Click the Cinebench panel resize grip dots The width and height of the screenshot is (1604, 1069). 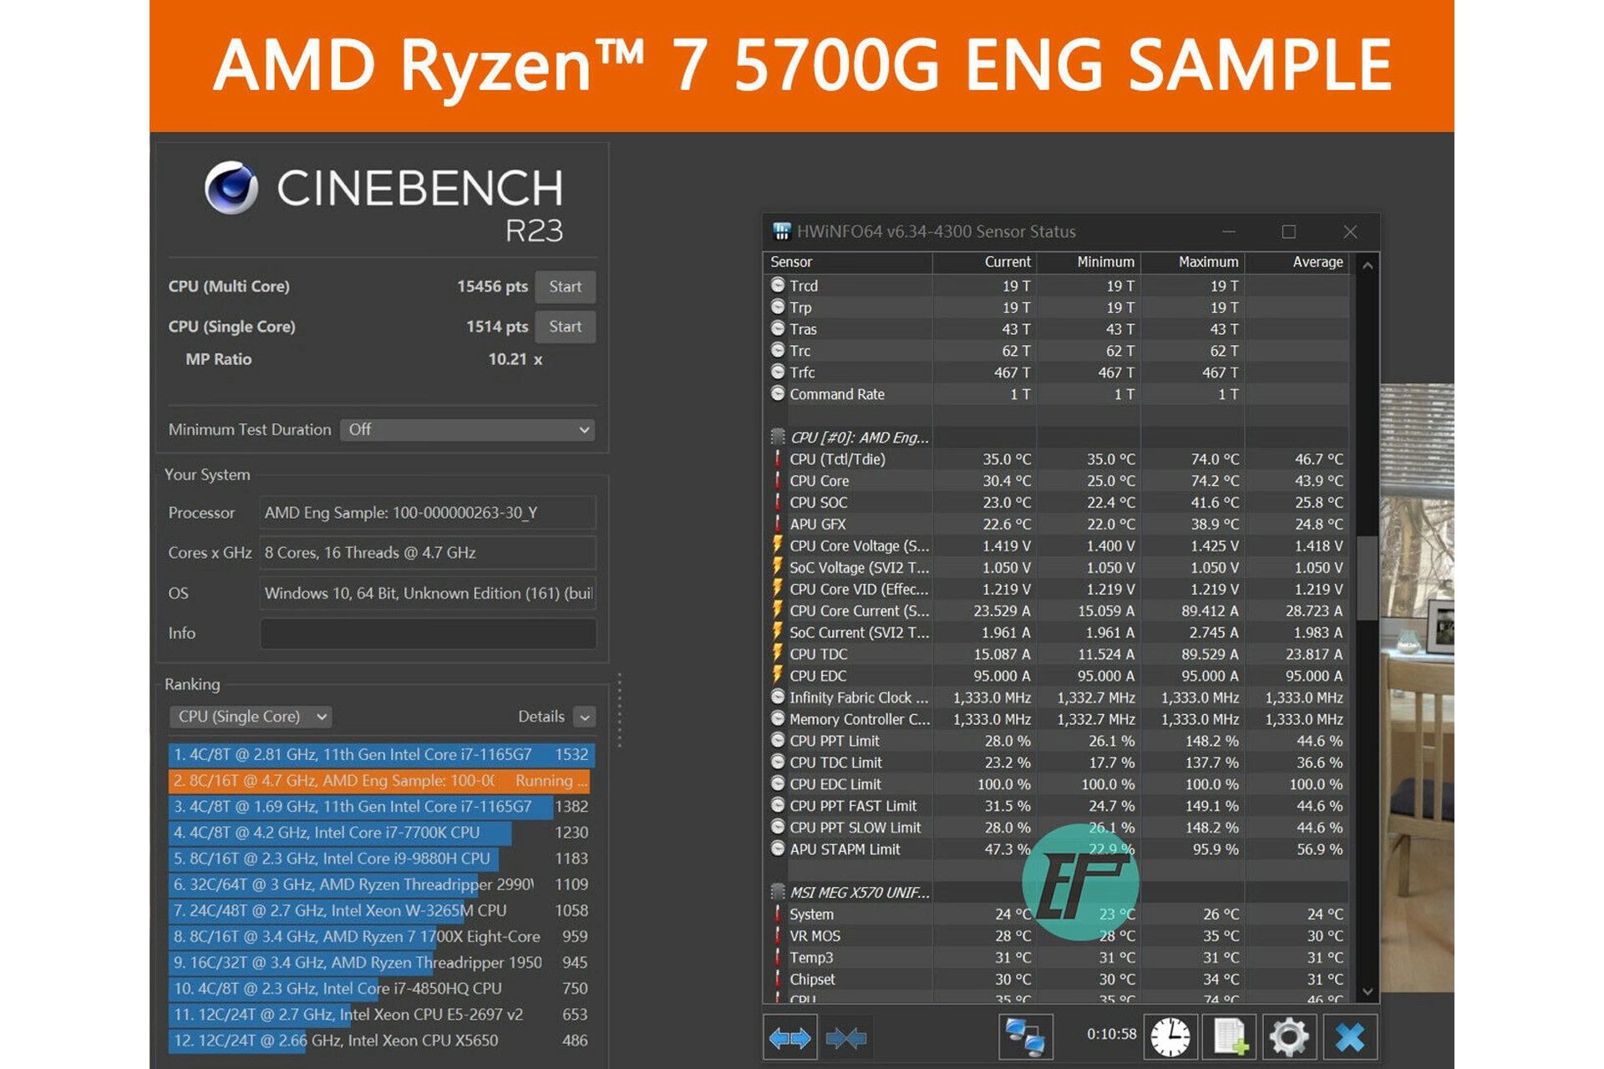[x=619, y=710]
